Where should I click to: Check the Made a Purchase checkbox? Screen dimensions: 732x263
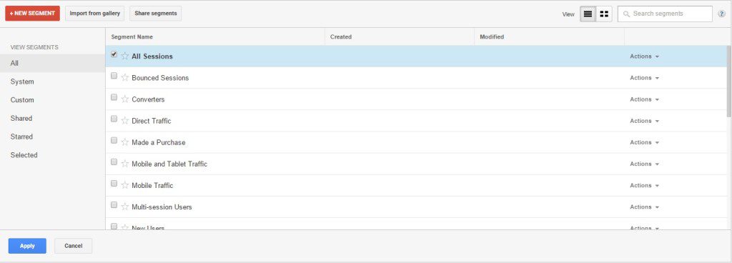114,140
